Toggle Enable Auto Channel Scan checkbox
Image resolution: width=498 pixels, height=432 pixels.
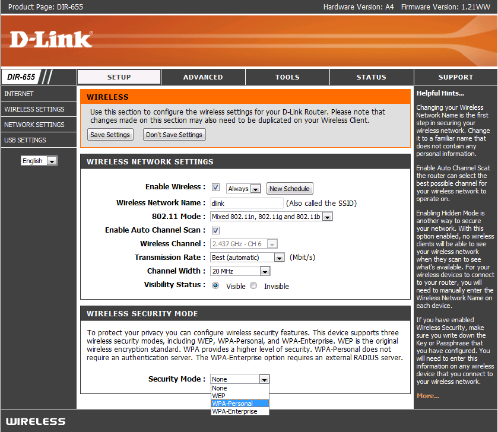[215, 230]
